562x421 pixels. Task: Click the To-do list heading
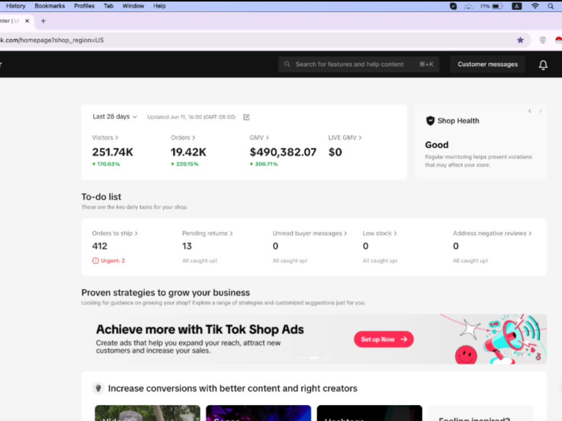(x=101, y=197)
